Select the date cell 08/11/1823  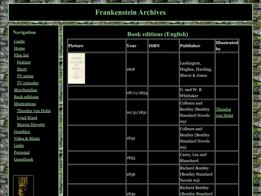pos(137,92)
